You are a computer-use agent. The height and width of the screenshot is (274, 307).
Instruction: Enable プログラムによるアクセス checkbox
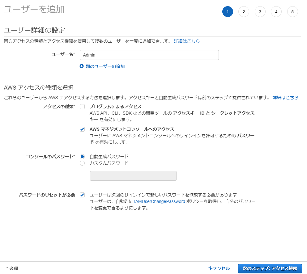82,107
